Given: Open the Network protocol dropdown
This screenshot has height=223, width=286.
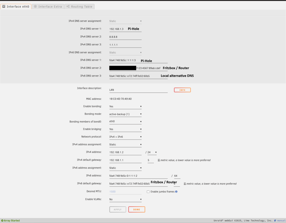Looking at the screenshot, I should tap(125, 137).
